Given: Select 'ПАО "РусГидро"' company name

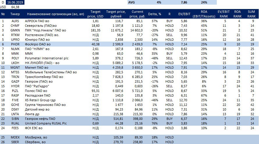Looking at the screenshot, I should tap(37, 86).
